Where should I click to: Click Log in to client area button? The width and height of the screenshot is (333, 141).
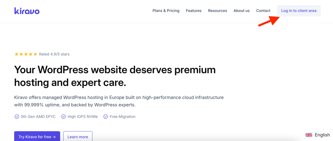(x=299, y=11)
